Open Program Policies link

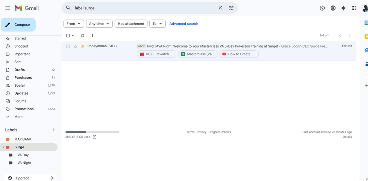pos(220,132)
